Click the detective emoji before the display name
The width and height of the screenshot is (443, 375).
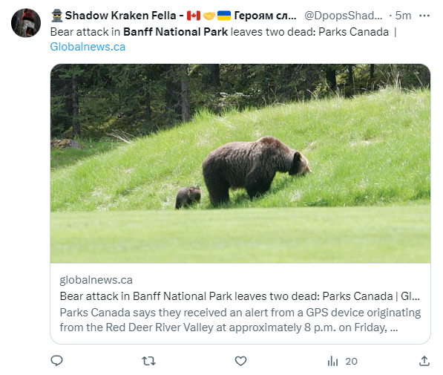[57, 16]
